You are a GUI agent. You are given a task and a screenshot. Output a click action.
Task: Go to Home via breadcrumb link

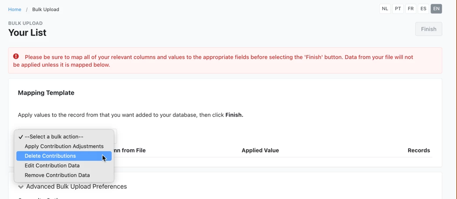click(15, 9)
